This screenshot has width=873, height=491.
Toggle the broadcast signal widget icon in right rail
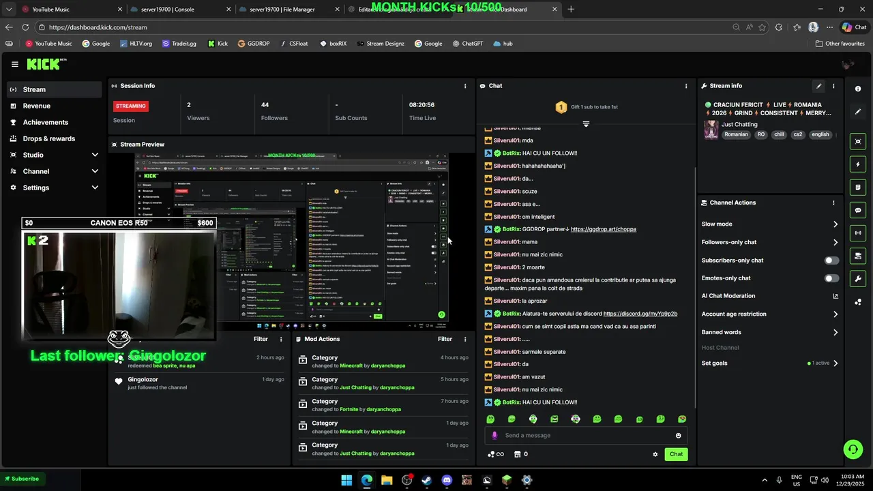[x=858, y=233]
